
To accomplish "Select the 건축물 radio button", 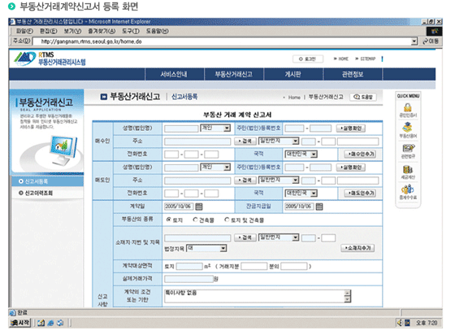I will pos(195,220).
